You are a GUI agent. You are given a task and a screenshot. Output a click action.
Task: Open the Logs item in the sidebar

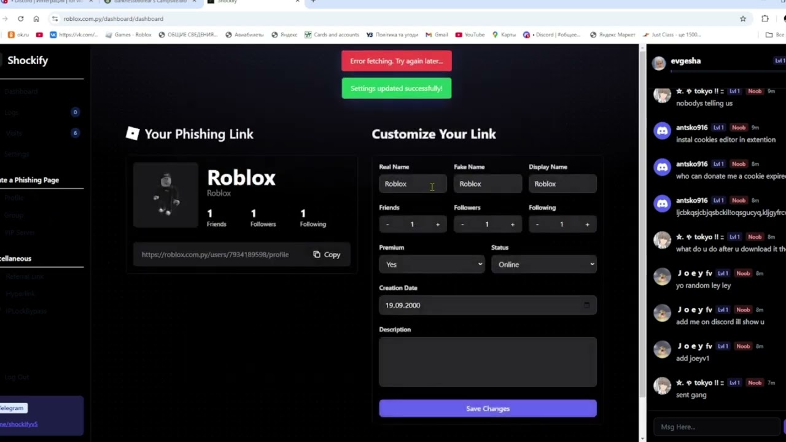[x=12, y=112]
